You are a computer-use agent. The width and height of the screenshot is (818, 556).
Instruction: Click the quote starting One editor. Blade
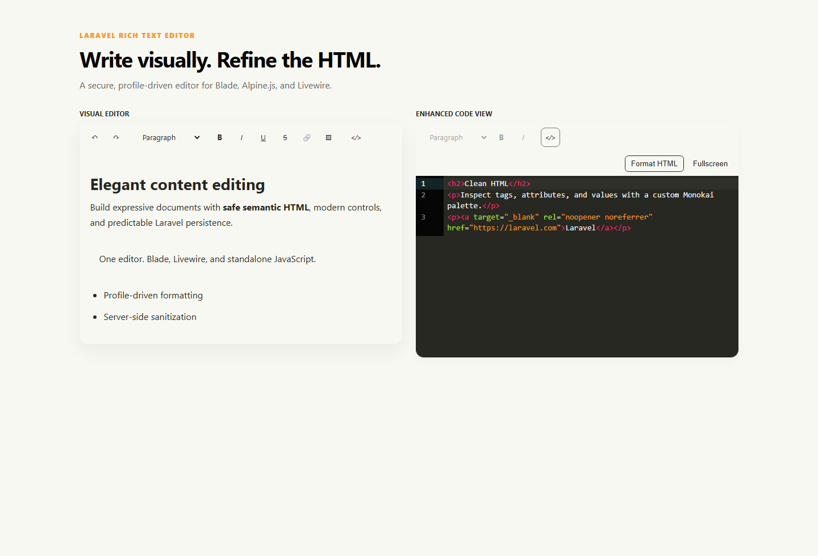point(207,259)
